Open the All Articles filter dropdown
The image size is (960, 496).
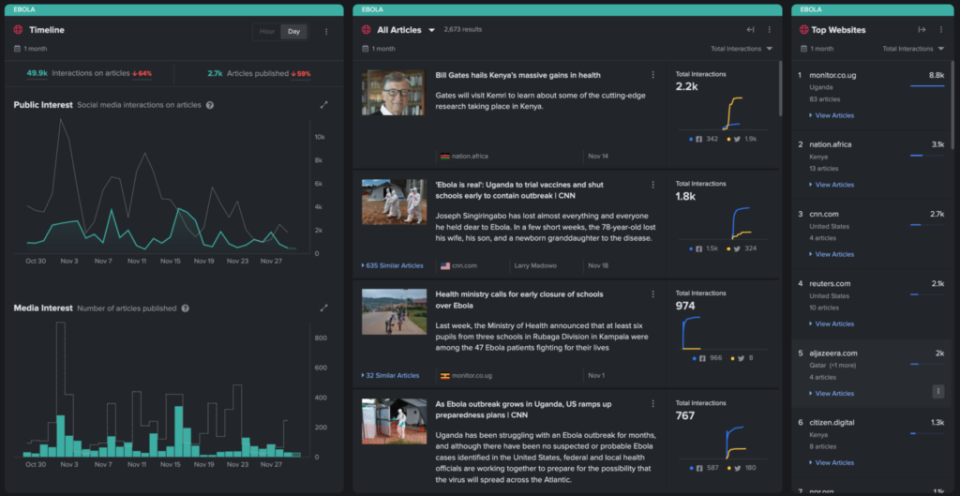pos(431,30)
